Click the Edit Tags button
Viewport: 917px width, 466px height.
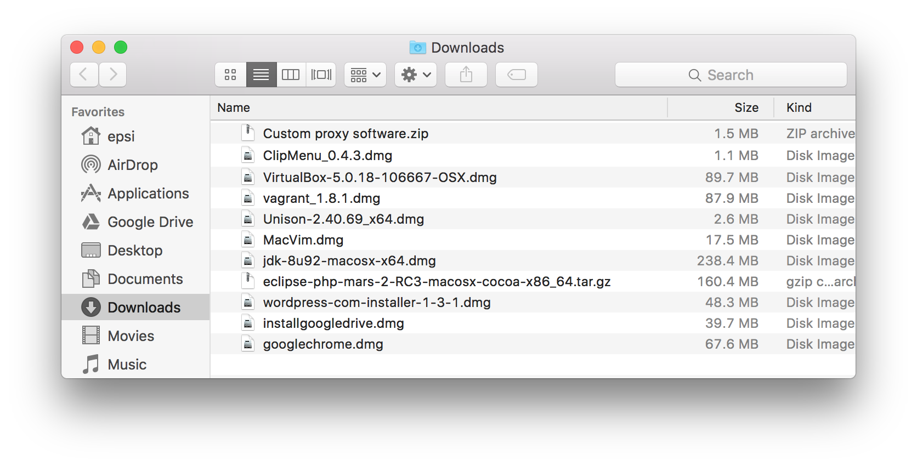517,75
